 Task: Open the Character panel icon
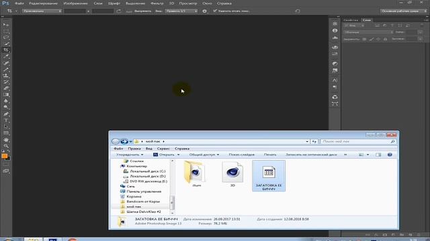click(335, 80)
